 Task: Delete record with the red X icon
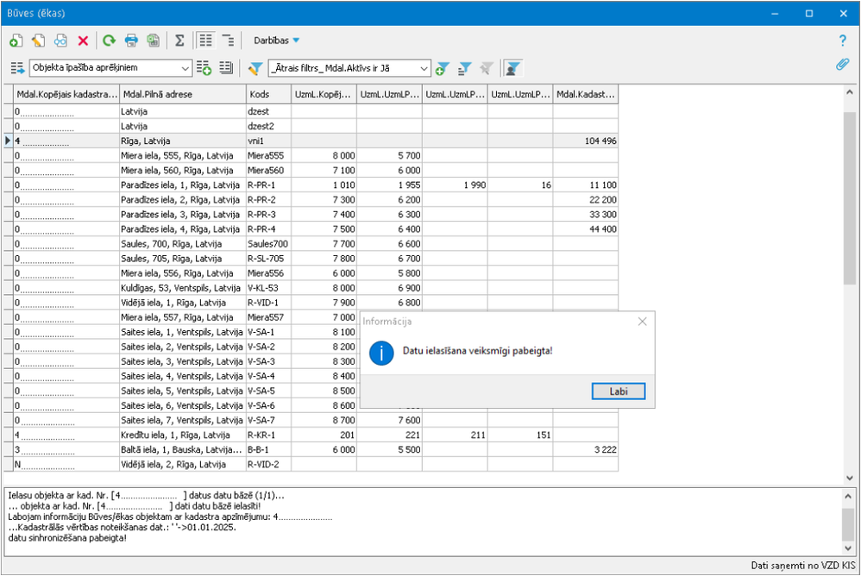tap(83, 41)
